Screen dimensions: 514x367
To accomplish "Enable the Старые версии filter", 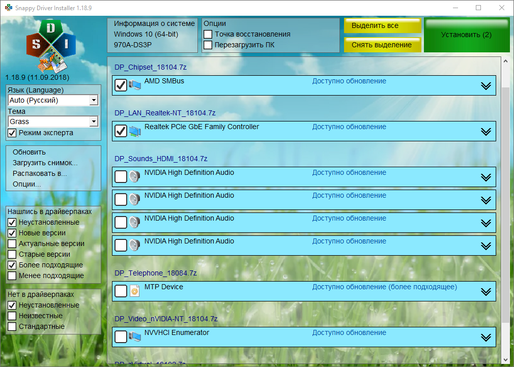I will [x=12, y=254].
